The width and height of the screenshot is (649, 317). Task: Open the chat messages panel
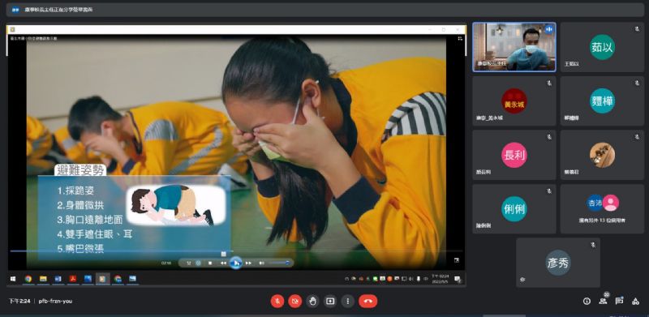[x=619, y=302]
